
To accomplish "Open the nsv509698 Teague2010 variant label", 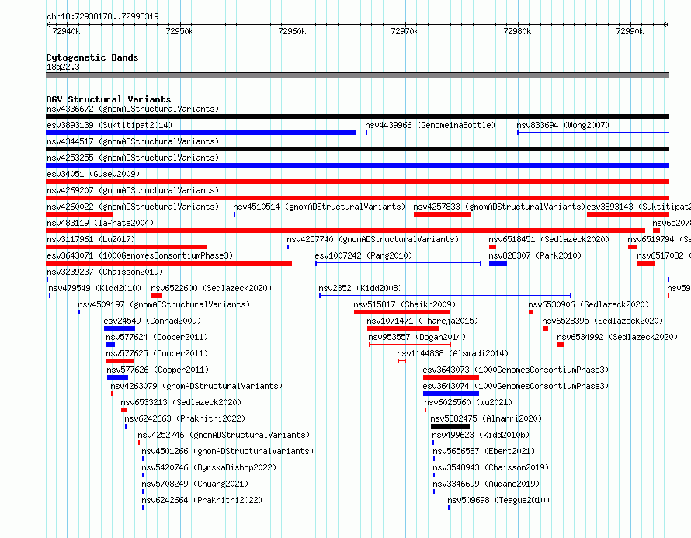I will pyautogui.click(x=498, y=500).
